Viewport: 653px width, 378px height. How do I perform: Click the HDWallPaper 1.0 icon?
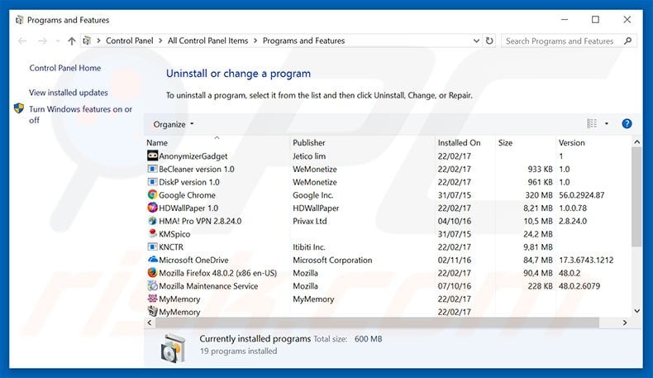coord(152,208)
